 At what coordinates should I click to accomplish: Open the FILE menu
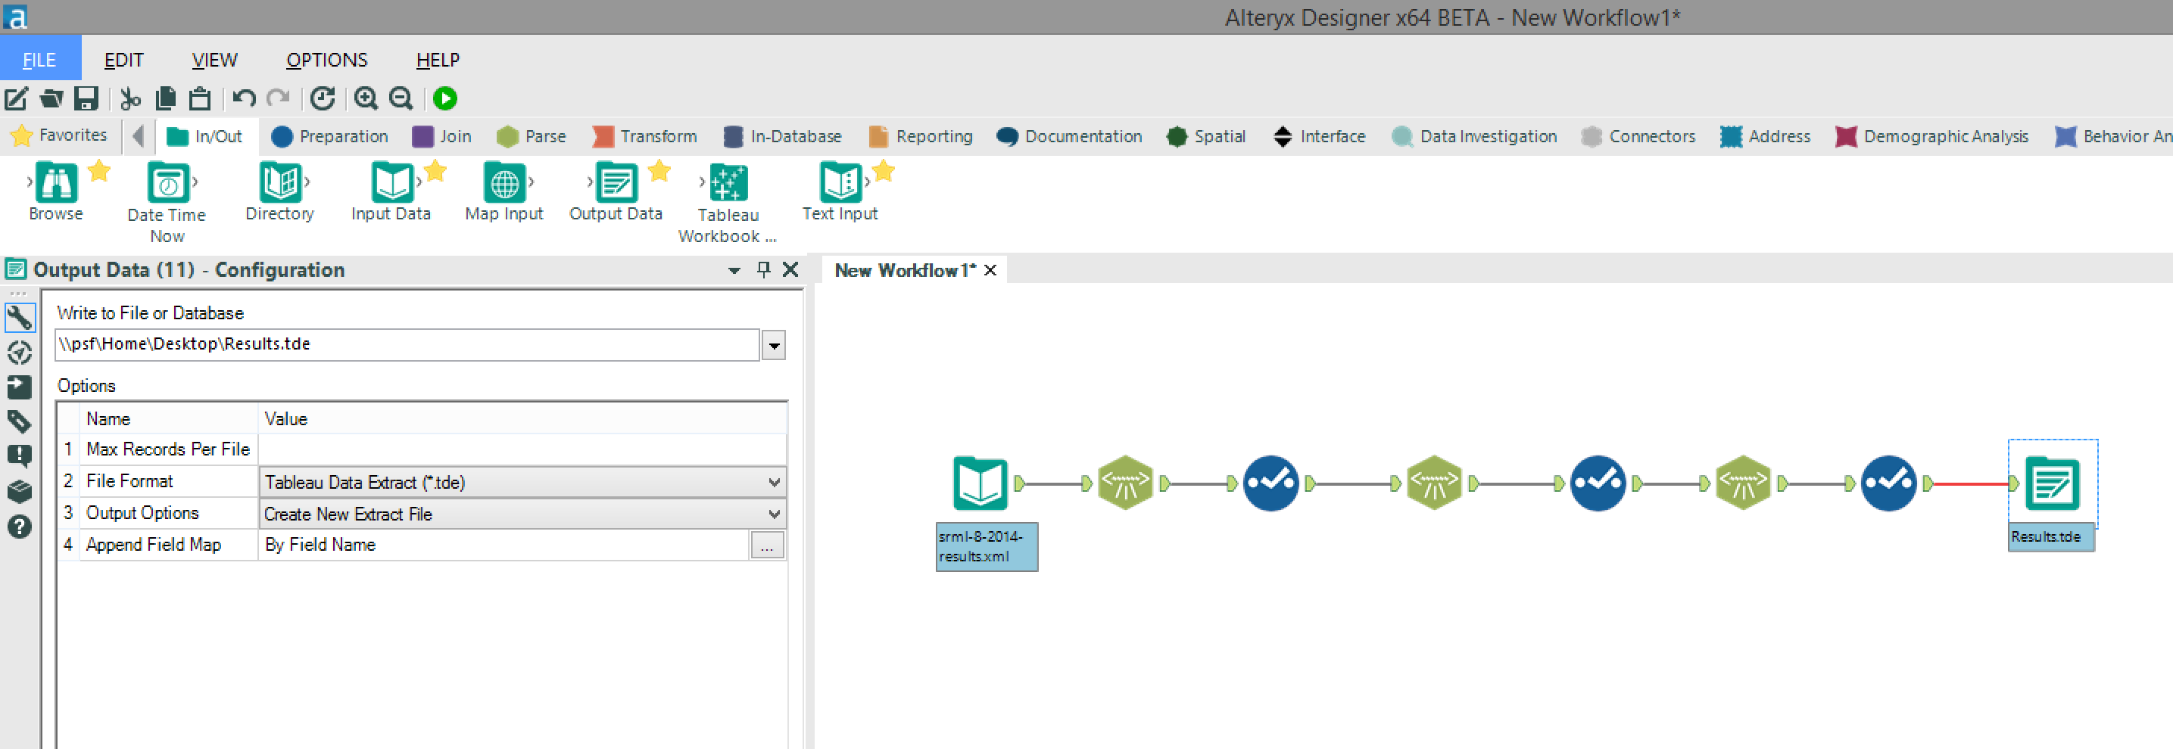[39, 60]
